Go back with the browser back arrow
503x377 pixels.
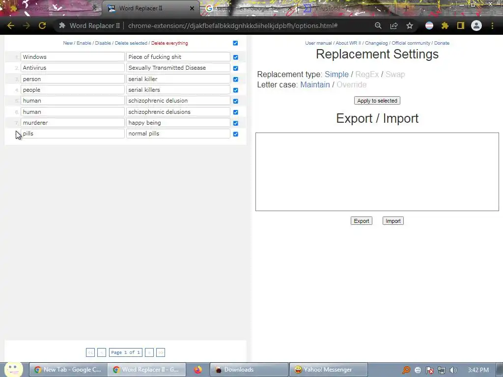[11, 26]
